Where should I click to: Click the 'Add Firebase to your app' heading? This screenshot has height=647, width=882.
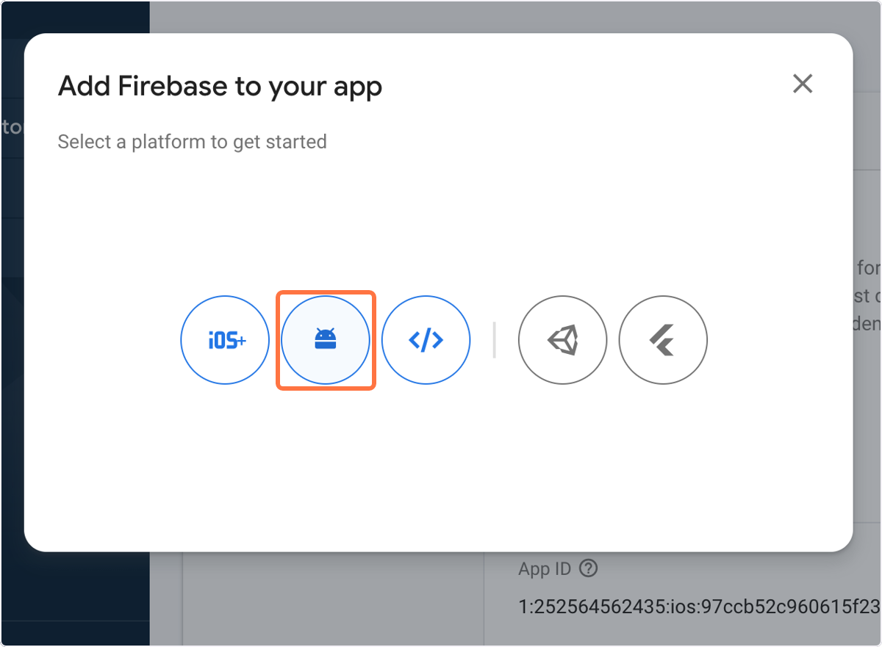tap(220, 86)
